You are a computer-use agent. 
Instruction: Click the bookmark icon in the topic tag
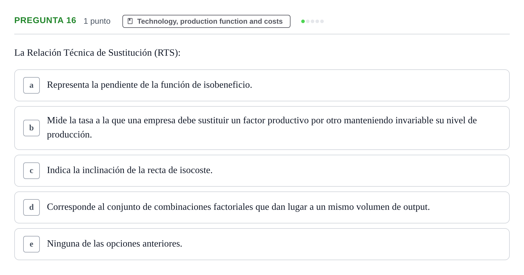tap(130, 21)
